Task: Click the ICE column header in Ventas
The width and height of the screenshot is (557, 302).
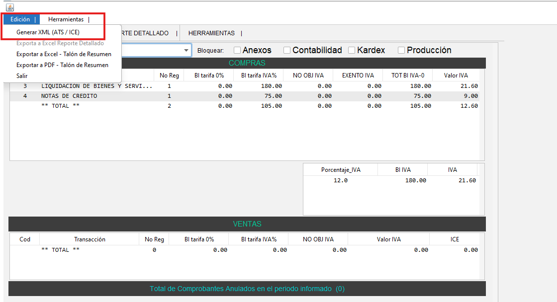Action: click(455, 239)
